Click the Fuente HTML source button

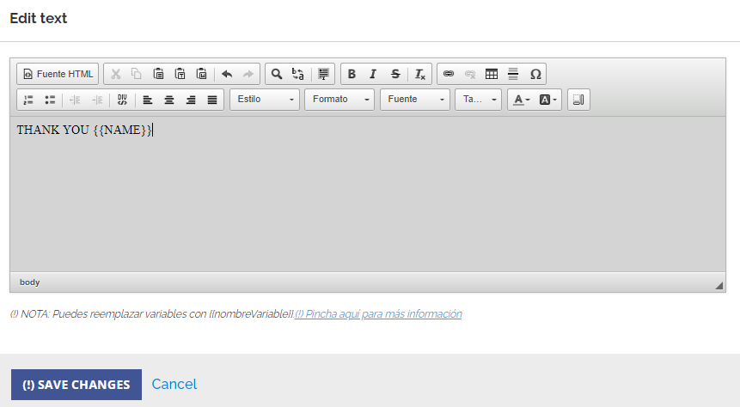[58, 74]
